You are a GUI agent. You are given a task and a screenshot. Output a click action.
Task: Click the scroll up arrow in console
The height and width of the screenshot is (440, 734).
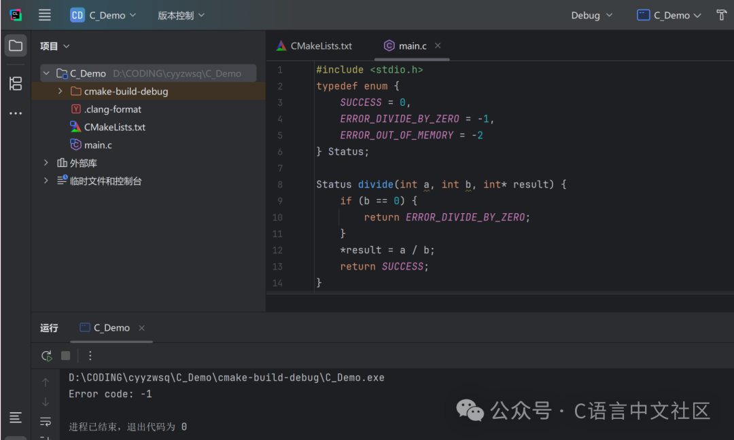(46, 382)
